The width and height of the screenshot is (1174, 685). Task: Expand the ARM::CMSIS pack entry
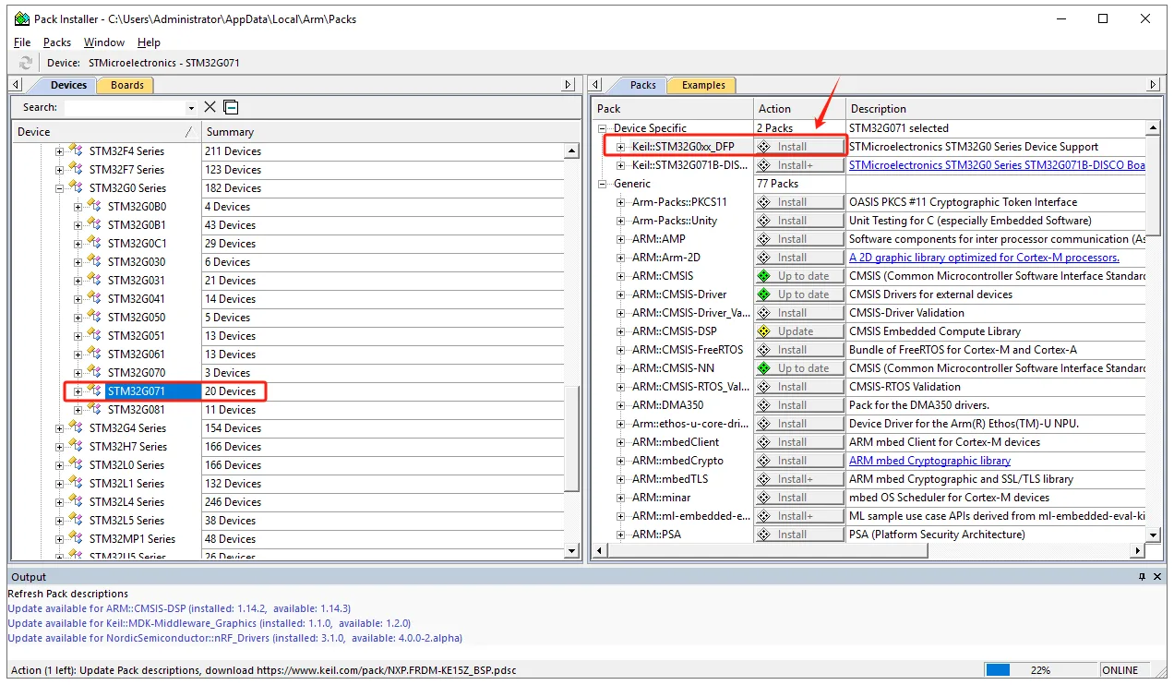621,276
